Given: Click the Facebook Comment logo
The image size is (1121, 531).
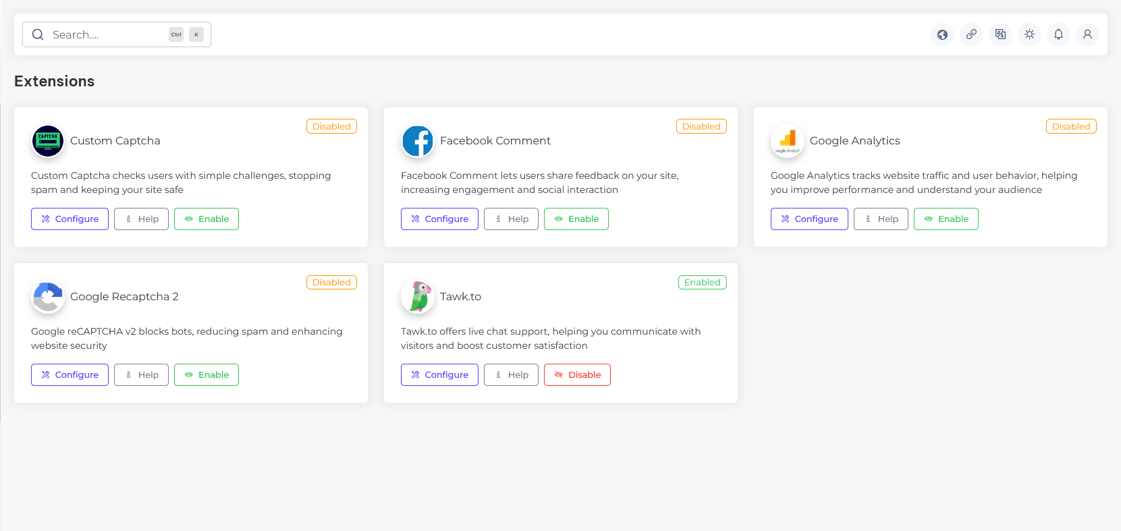Looking at the screenshot, I should 418,141.
